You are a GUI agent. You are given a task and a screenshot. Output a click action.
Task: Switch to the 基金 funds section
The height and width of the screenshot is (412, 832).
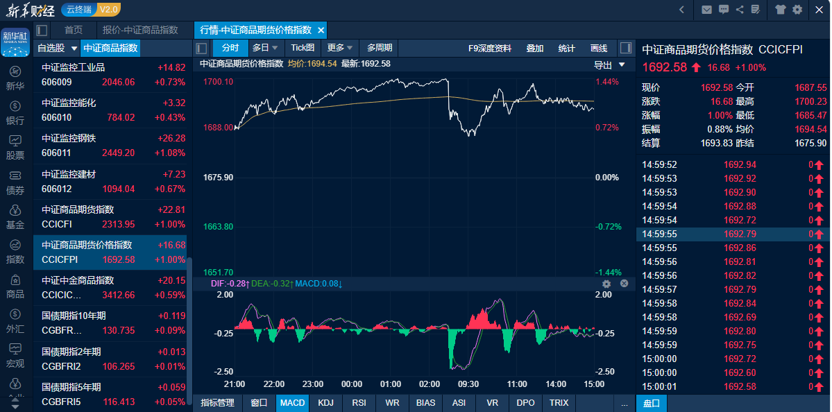pos(15,217)
